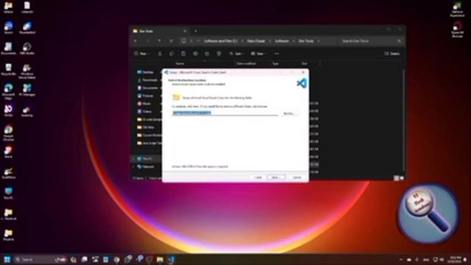The height and width of the screenshot is (265, 471).
Task: Click the yellow folder icon in the setup dialog
Action: (176, 97)
